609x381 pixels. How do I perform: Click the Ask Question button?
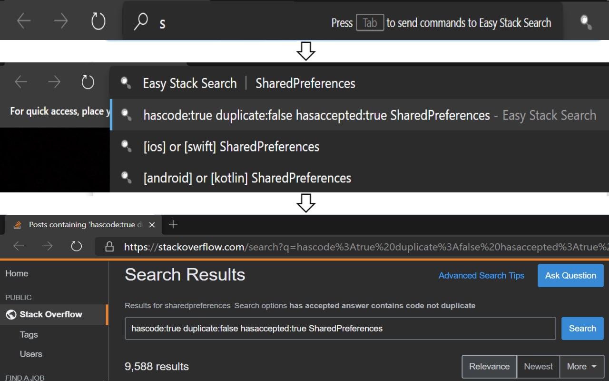click(570, 276)
